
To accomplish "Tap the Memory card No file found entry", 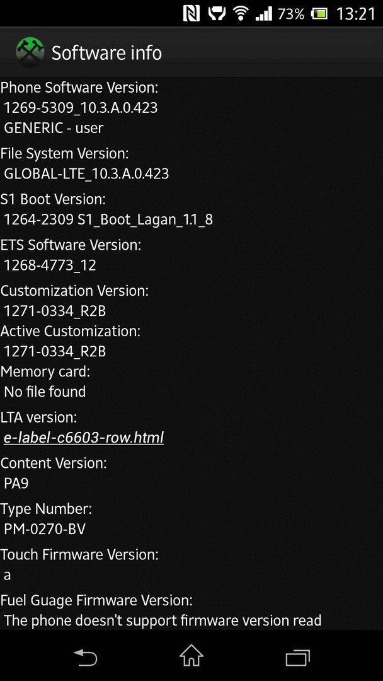I will (x=45, y=392).
